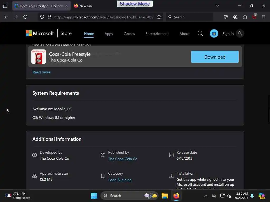This screenshot has width=270, height=202.
Task: Open the Entertainment navigation tab
Action: (157, 34)
